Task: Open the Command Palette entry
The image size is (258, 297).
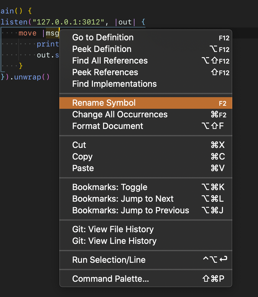Action: click(110, 279)
